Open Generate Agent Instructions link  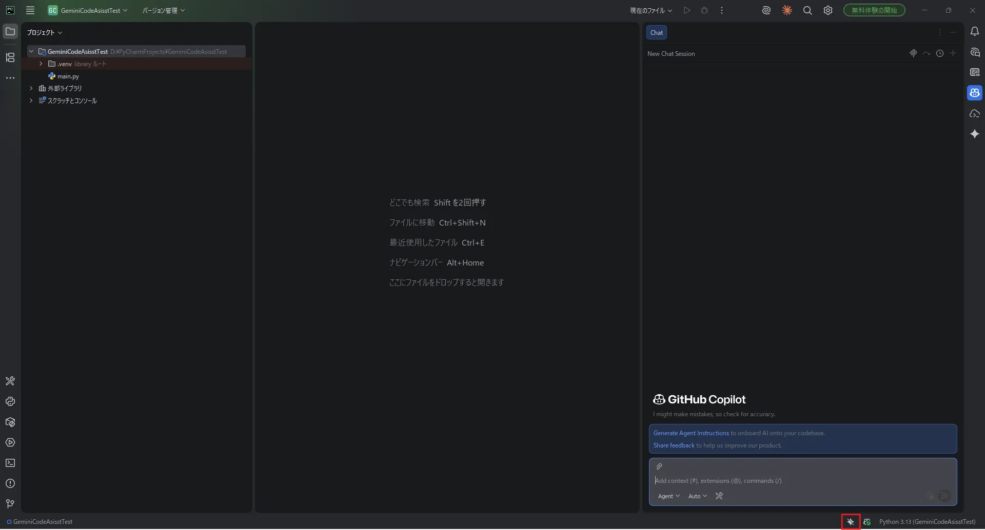tap(691, 434)
